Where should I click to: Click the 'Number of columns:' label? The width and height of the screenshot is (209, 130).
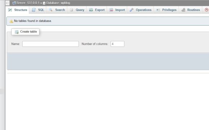[x=95, y=44]
